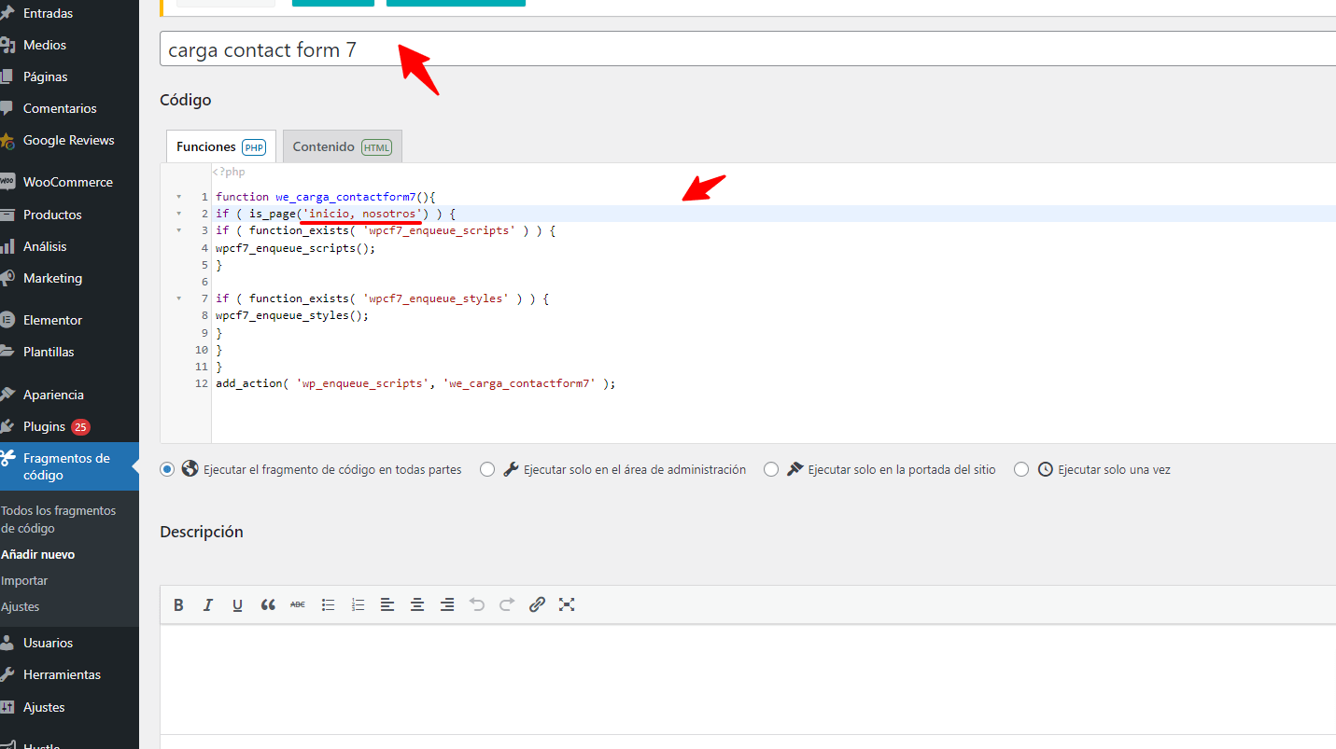This screenshot has height=749, width=1336.
Task: Open Importar submenu item
Action: click(x=24, y=580)
